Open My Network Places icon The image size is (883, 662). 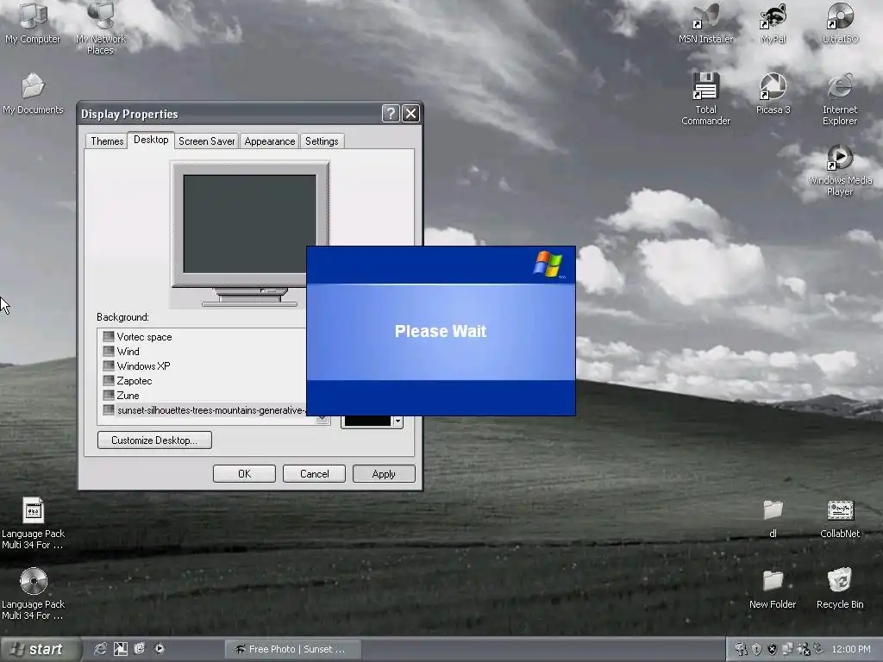[x=101, y=27]
